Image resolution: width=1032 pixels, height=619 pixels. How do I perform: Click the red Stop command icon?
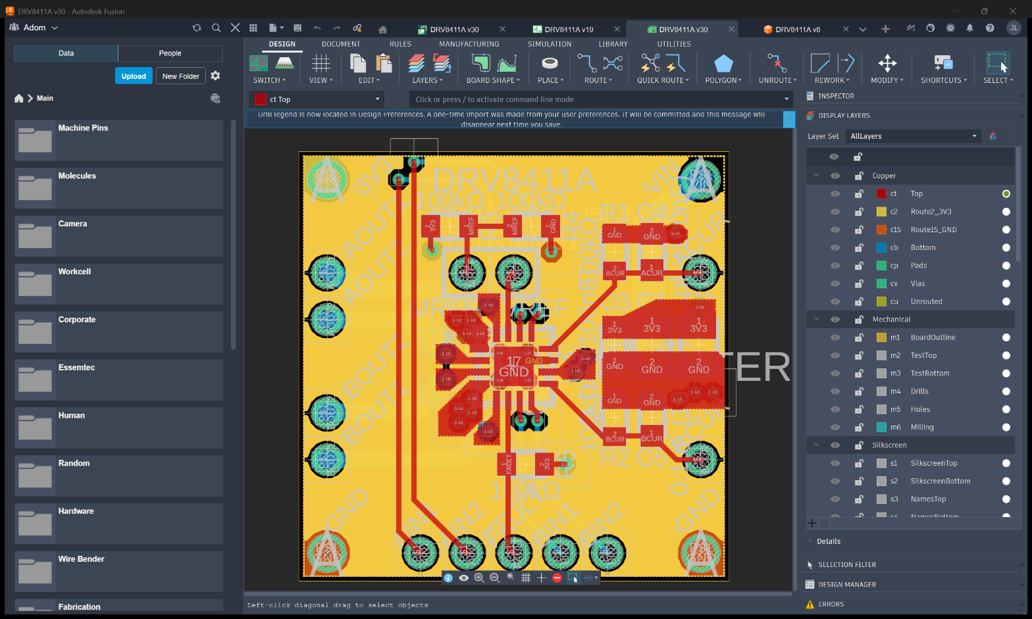pos(557,578)
